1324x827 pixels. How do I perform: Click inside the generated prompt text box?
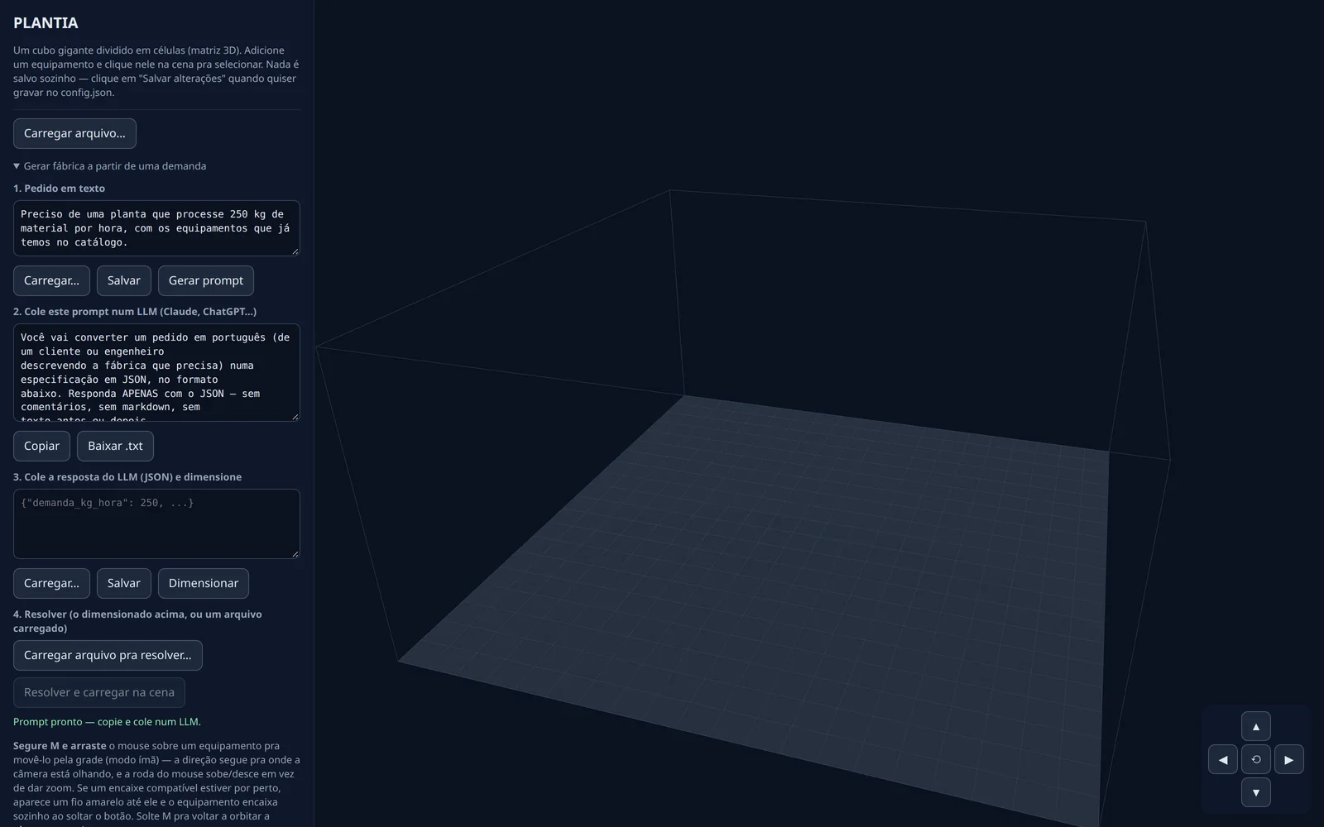(156, 372)
